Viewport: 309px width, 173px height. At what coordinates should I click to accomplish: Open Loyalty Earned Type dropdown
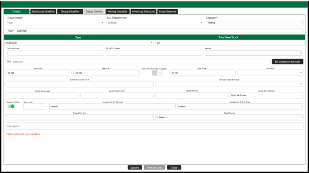[267, 95]
